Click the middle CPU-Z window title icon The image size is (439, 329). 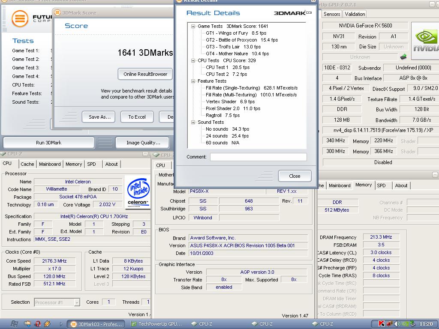(x=156, y=155)
